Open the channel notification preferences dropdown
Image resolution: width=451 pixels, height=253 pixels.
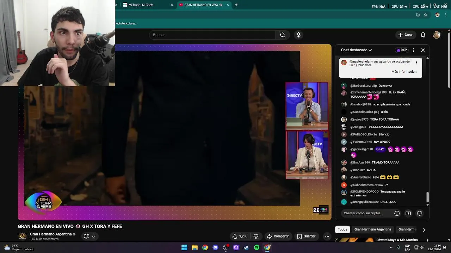point(89,236)
